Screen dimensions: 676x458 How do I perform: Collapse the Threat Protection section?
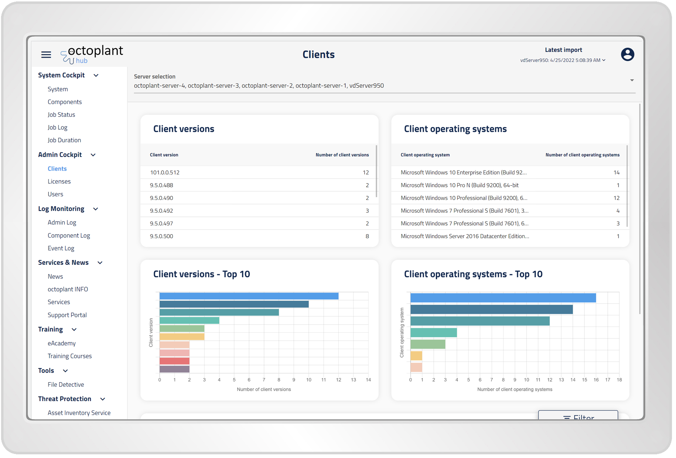click(x=103, y=399)
